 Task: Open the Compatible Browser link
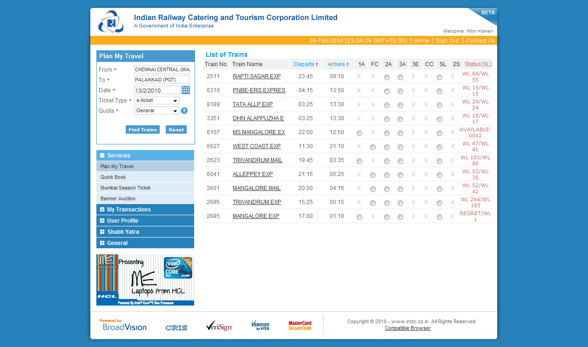[x=408, y=328]
